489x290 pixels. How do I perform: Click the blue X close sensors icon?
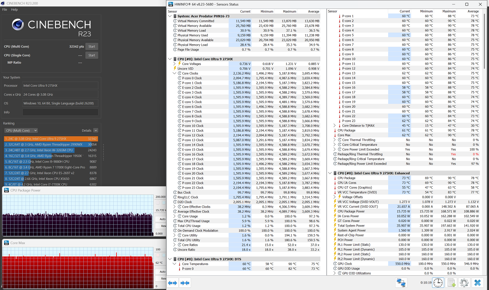(477, 283)
